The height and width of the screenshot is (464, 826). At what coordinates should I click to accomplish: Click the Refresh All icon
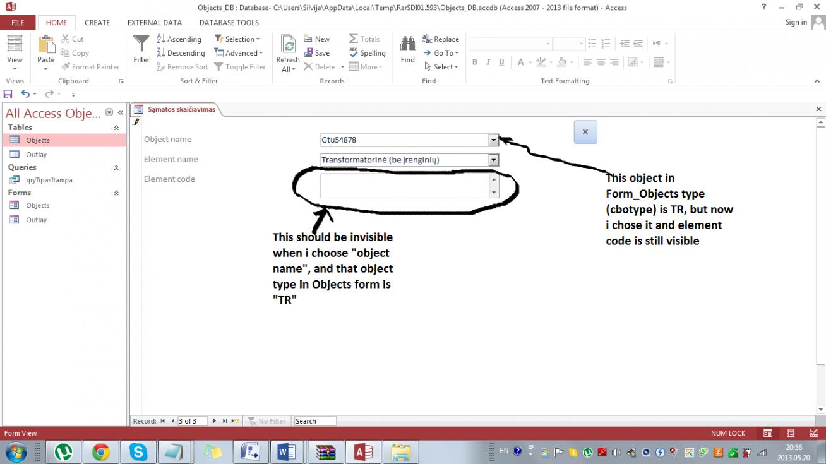[288, 45]
